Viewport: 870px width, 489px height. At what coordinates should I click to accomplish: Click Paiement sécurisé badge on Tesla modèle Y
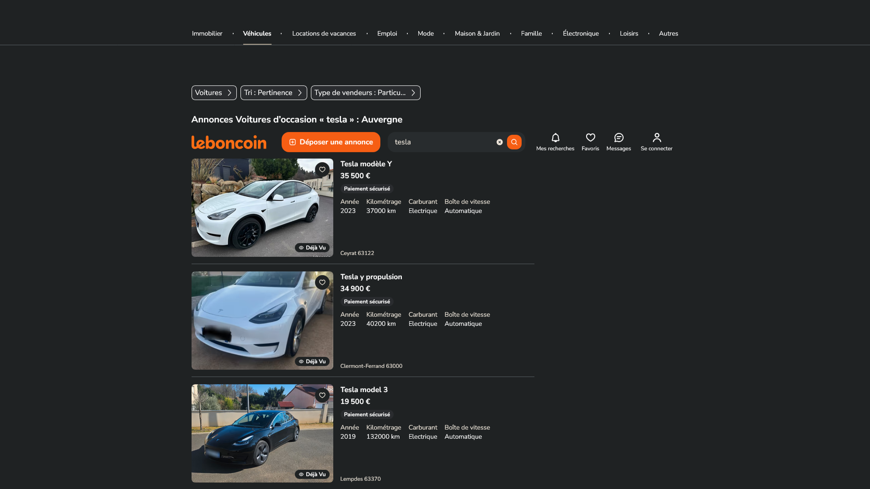coord(367,189)
